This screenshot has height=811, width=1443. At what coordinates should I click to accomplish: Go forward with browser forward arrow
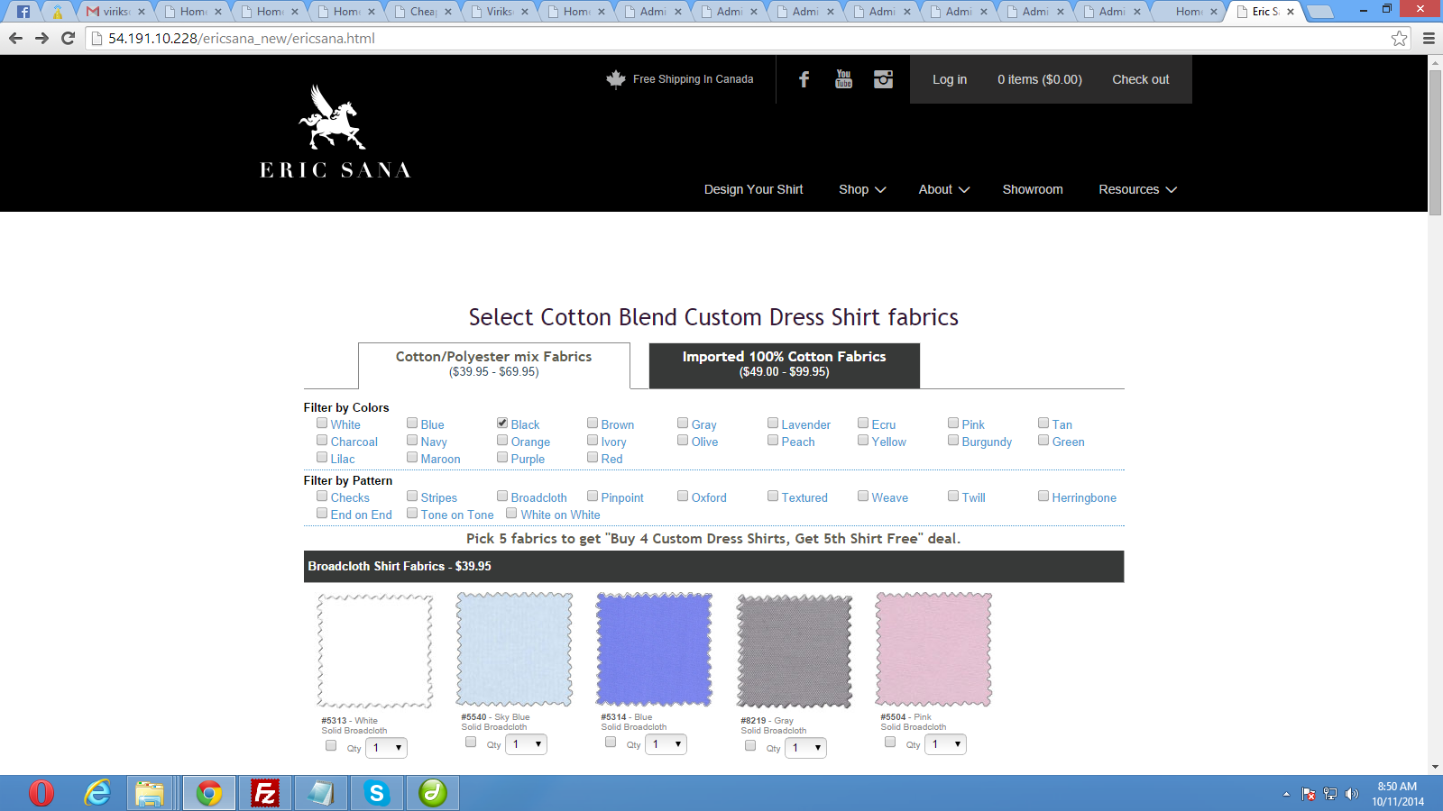coord(41,39)
